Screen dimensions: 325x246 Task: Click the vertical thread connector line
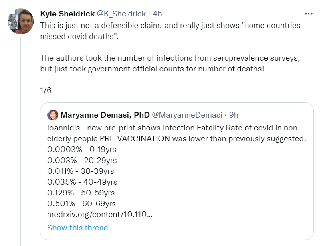point(20,140)
